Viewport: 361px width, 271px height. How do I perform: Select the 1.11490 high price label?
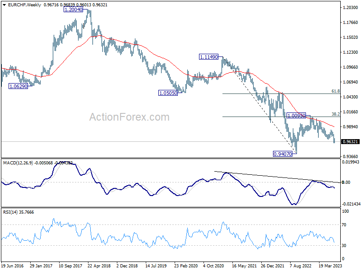208,57
